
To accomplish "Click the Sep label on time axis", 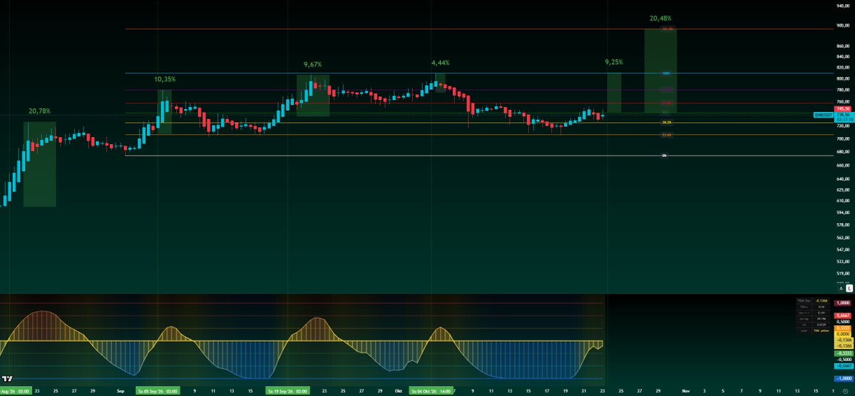I will pyautogui.click(x=121, y=391).
